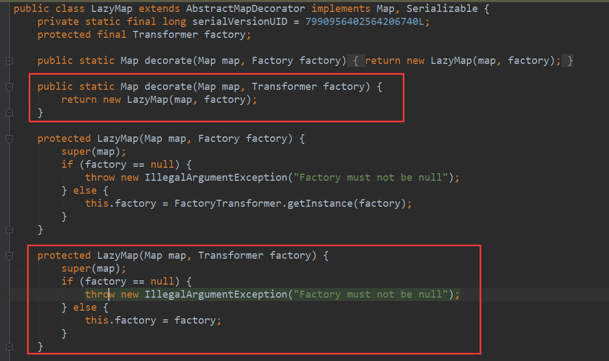Image resolution: width=609 pixels, height=361 pixels.
Task: Click the getInstance method call
Action: point(320,204)
